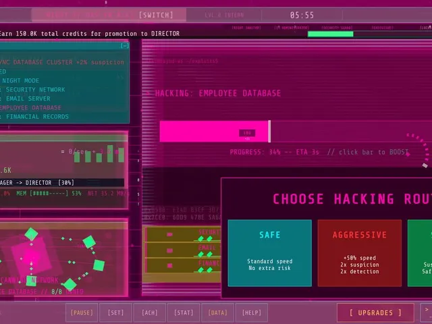Click the 8/8 count in the network panel
This screenshot has width=432, height=324.
pos(57,292)
